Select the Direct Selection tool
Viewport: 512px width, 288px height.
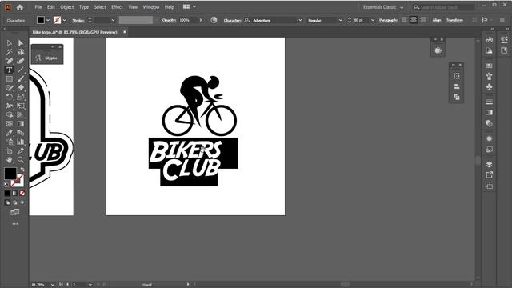21,43
